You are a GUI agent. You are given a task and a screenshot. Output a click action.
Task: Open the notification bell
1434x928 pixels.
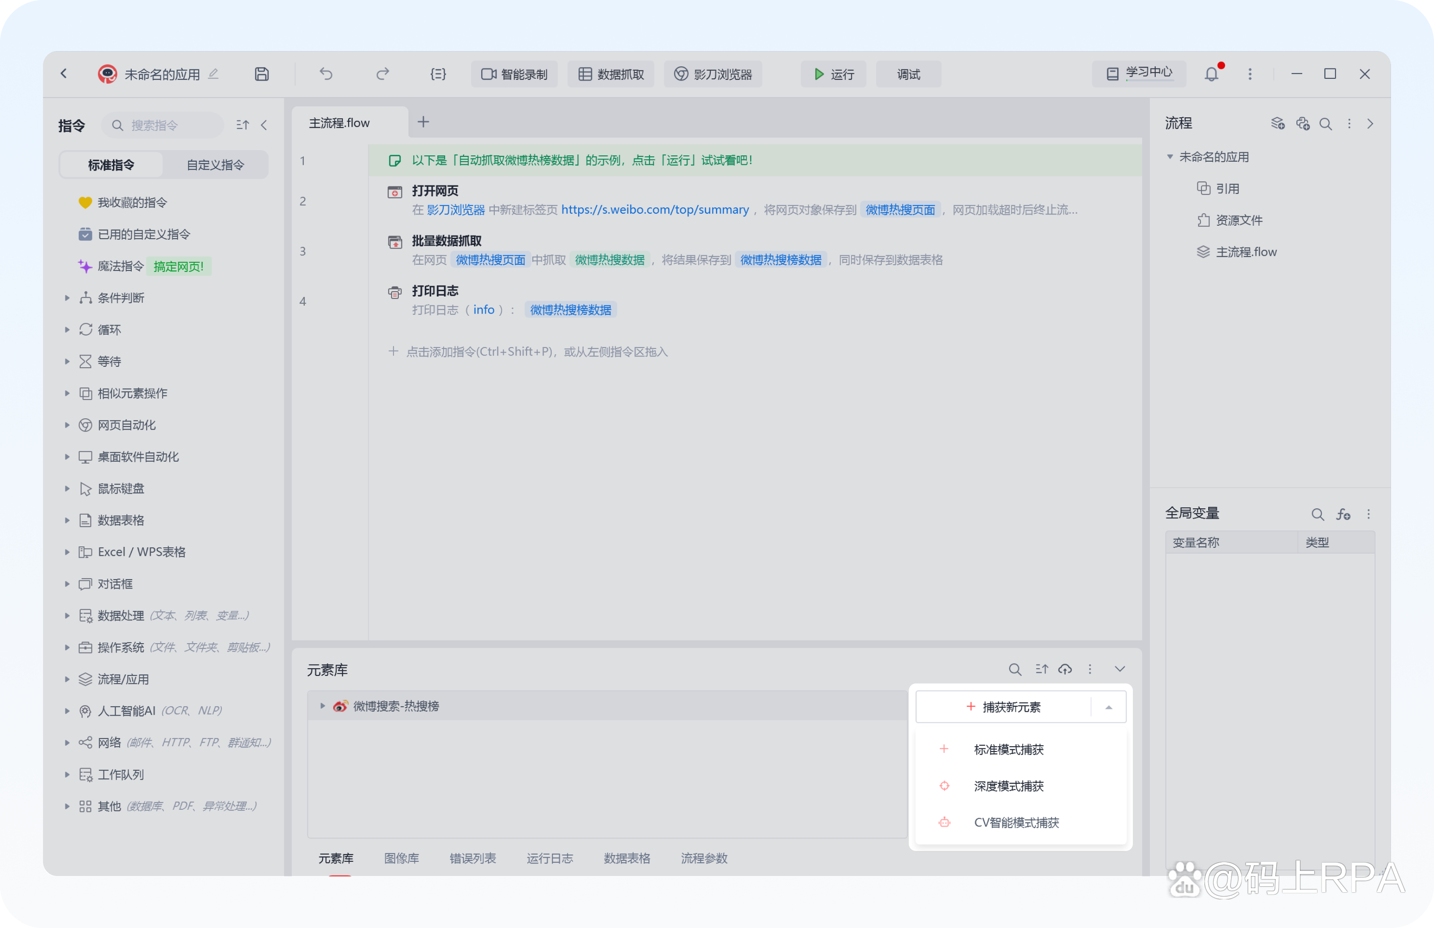1211,74
